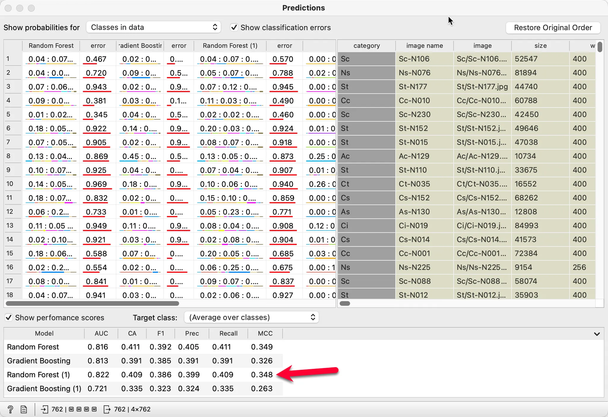Sort by Random Forest (1) column header
608x417 pixels.
pyautogui.click(x=230, y=46)
